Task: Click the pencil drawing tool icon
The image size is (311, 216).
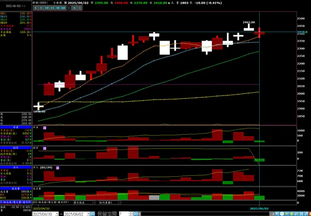Action: point(306,214)
